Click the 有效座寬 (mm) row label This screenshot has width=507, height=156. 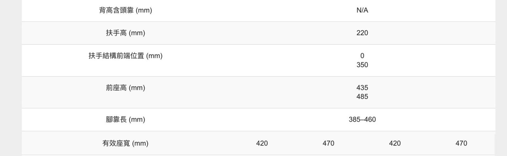coord(125,143)
